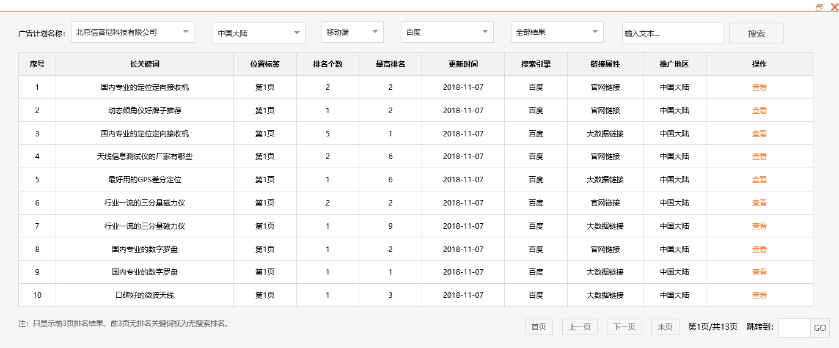Click the 第1页/共13页 page indicator

(x=713, y=327)
